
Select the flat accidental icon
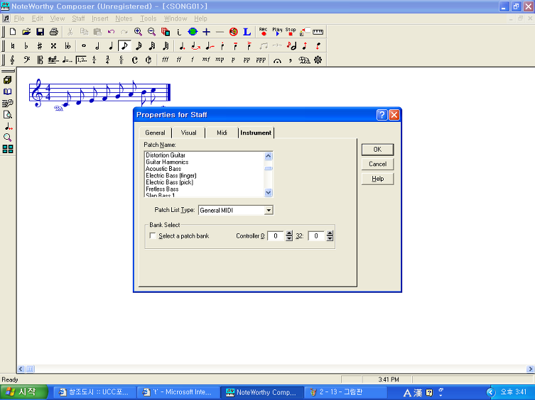coord(26,45)
